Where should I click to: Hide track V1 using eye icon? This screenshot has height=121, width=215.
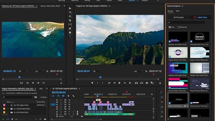click(69, 109)
